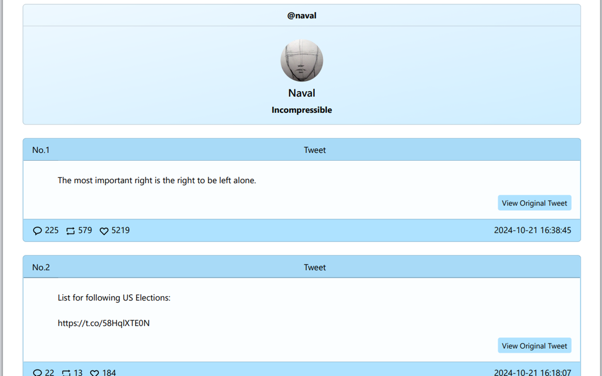Click the reply count 225
The image size is (602, 376).
[52, 230]
